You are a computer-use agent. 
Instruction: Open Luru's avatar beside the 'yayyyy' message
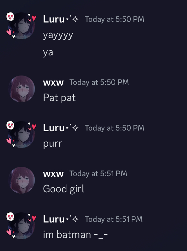pos(21,26)
